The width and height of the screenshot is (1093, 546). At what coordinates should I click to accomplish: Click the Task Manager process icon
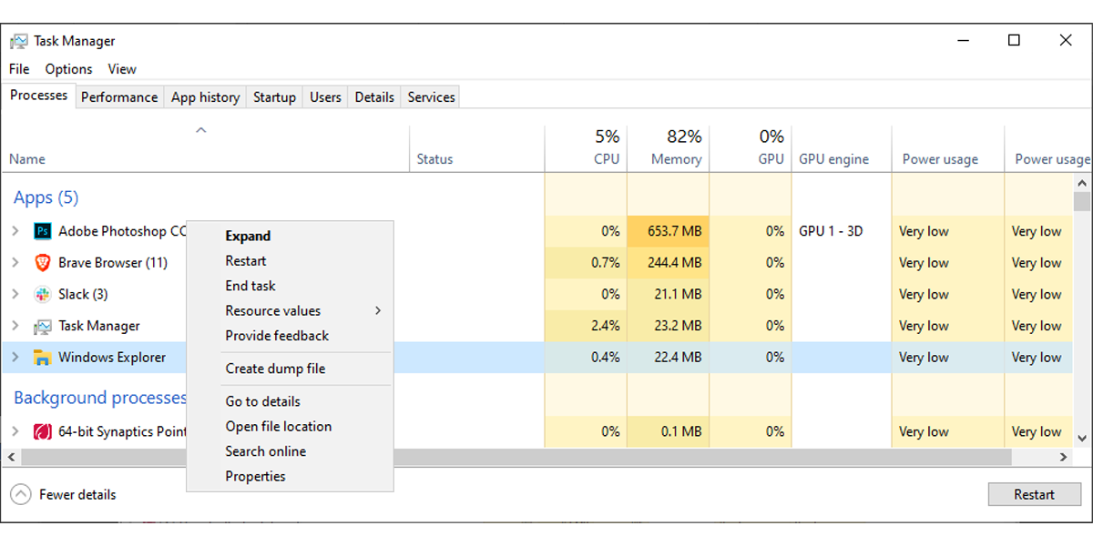pos(42,326)
